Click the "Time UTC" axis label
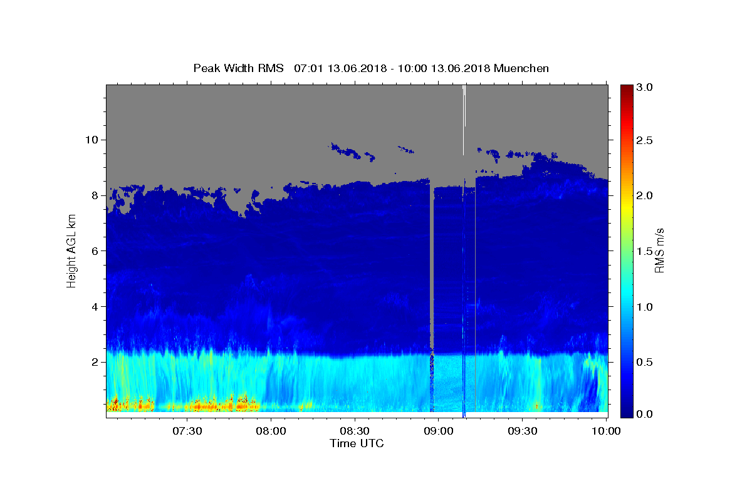This screenshot has height=501, width=752. click(x=357, y=443)
